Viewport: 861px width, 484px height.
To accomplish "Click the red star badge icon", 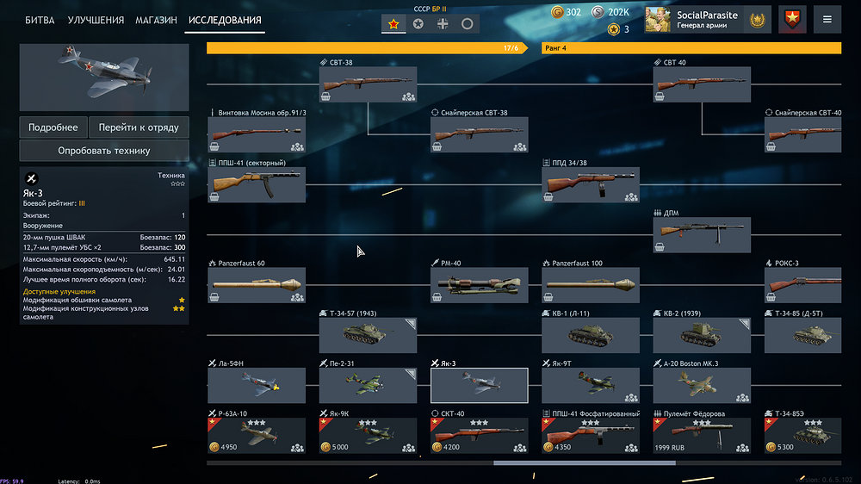I will pos(792,20).
